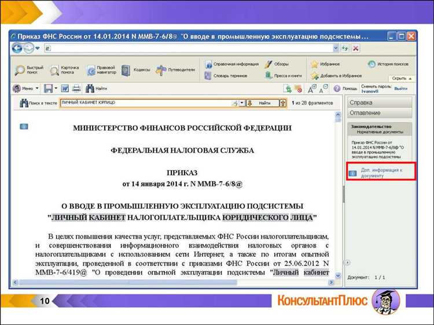Image resolution: width=434 pixels, height=325 pixels.
Task: Click highlighted ЛИЧНЫЙ КАБИНЕТ in heading
Action: click(x=89, y=217)
